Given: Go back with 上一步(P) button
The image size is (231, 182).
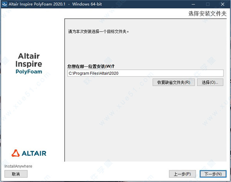Looking at the screenshot, I should (182, 174).
